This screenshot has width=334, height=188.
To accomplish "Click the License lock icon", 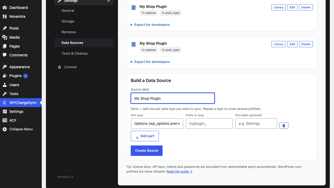I will (59, 67).
